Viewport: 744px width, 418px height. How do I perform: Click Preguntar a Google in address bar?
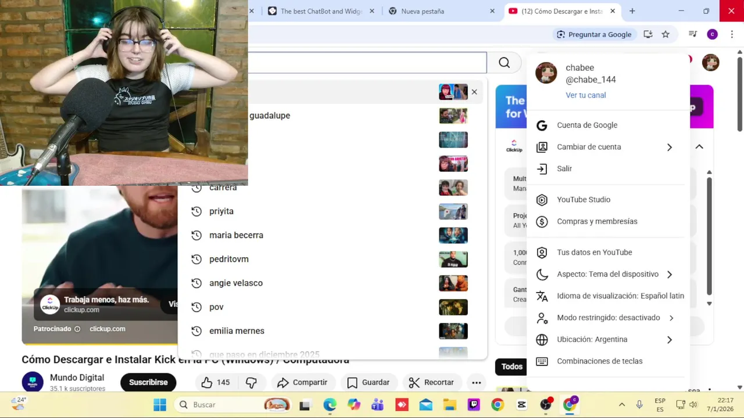click(593, 34)
